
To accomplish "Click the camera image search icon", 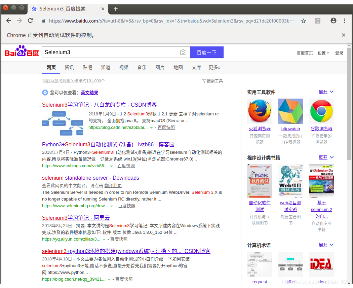I will click(183, 52).
